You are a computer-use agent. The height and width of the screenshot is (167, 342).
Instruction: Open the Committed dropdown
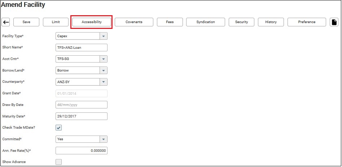point(104,139)
